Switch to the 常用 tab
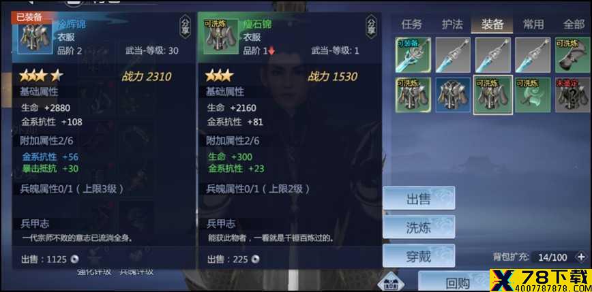 tap(533, 25)
